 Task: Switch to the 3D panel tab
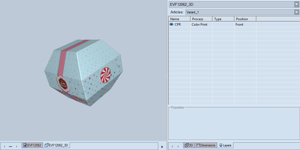pos(189,145)
